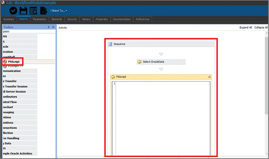Screen dimensions: 269x159
Task: Switch to the Documentation tab
Action: pyautogui.click(x=122, y=19)
